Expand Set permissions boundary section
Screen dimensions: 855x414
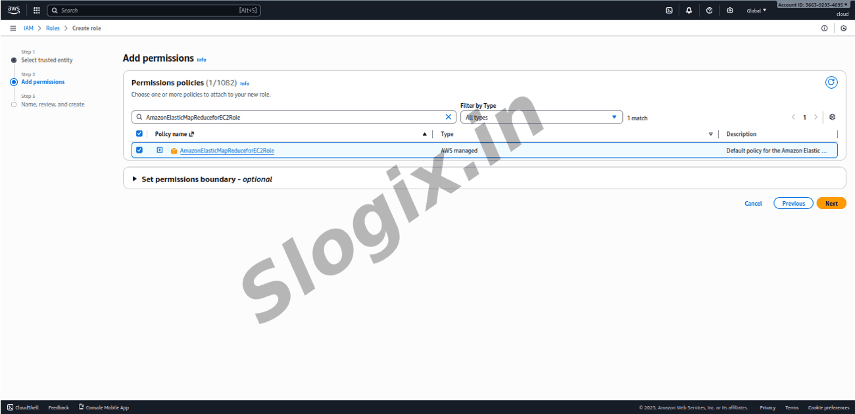pos(135,179)
